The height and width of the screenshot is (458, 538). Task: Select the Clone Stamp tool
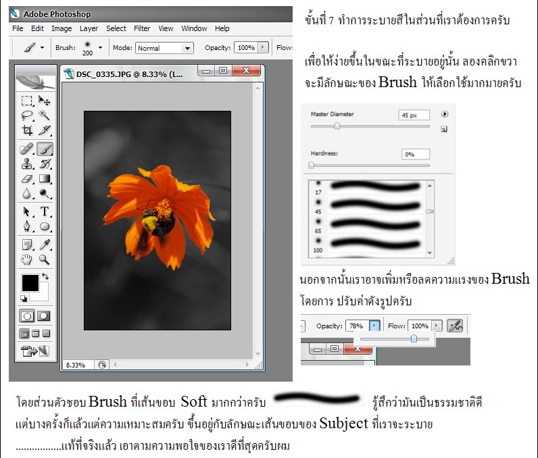(x=27, y=164)
